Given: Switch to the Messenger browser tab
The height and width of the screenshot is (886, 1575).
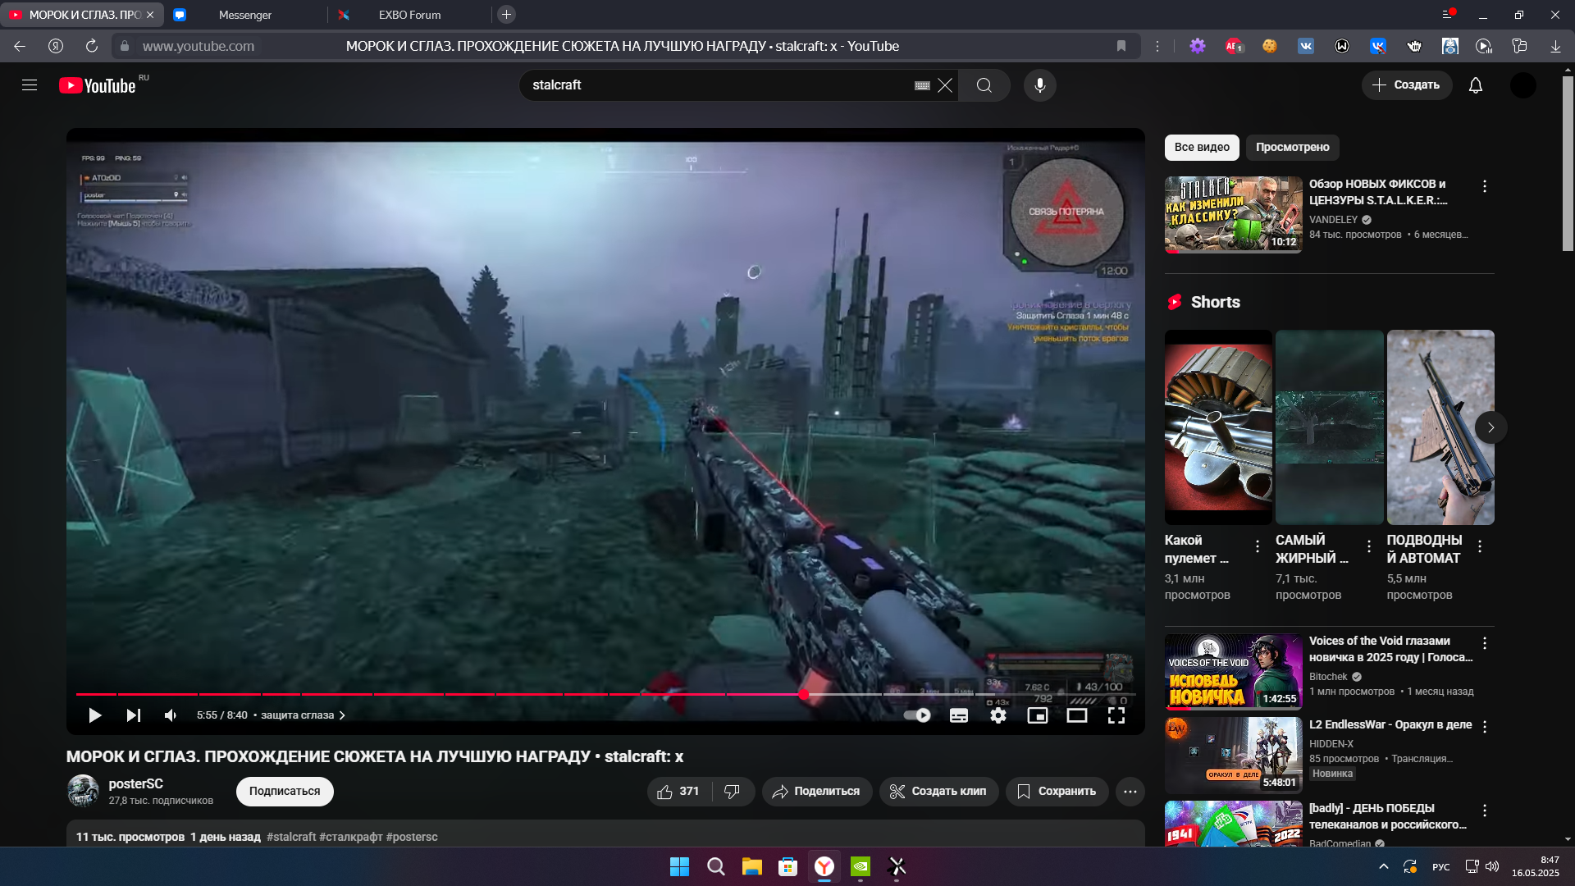Looking at the screenshot, I should tap(245, 15).
